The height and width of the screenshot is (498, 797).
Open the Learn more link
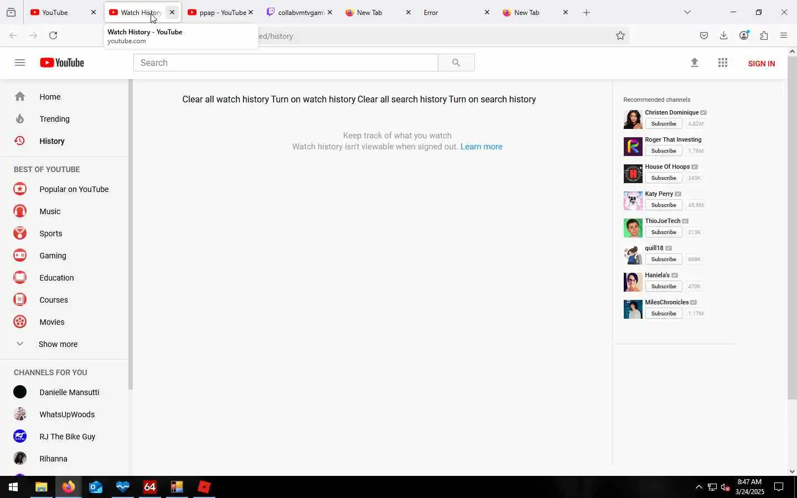[x=482, y=147]
